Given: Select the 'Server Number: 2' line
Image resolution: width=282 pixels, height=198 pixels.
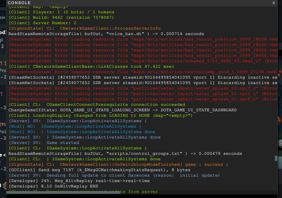Looking at the screenshot, I should pos(42,23).
